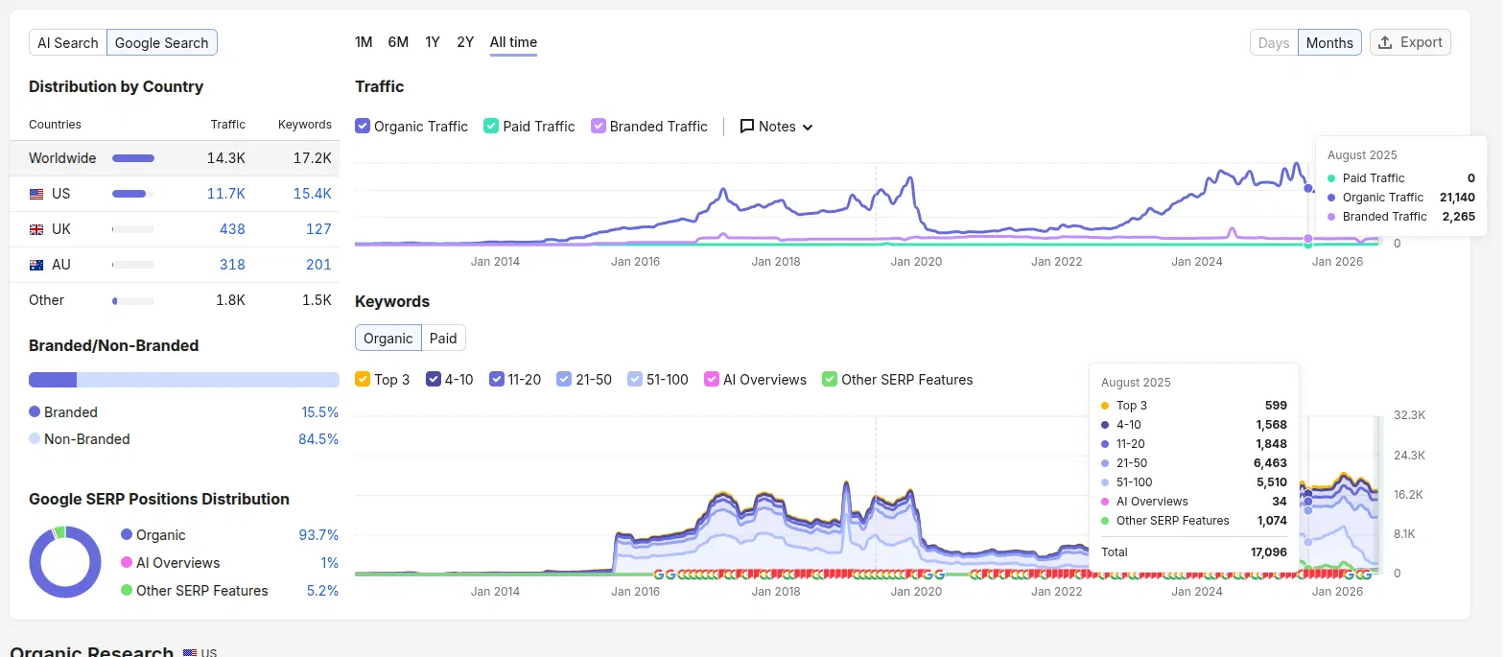This screenshot has height=657, width=1504.
Task: Uncheck the 11-20 positions checkbox
Action: tap(496, 379)
